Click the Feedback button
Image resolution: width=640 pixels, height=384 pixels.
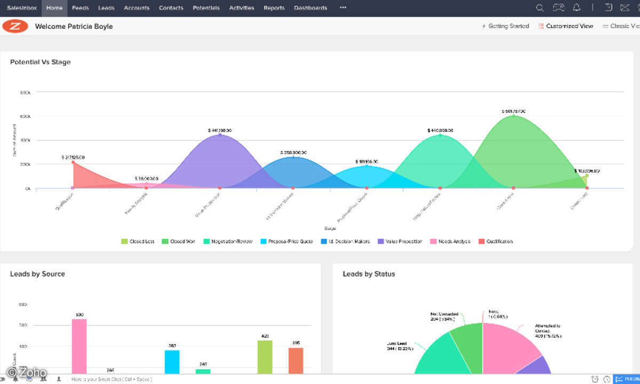pos(627,379)
